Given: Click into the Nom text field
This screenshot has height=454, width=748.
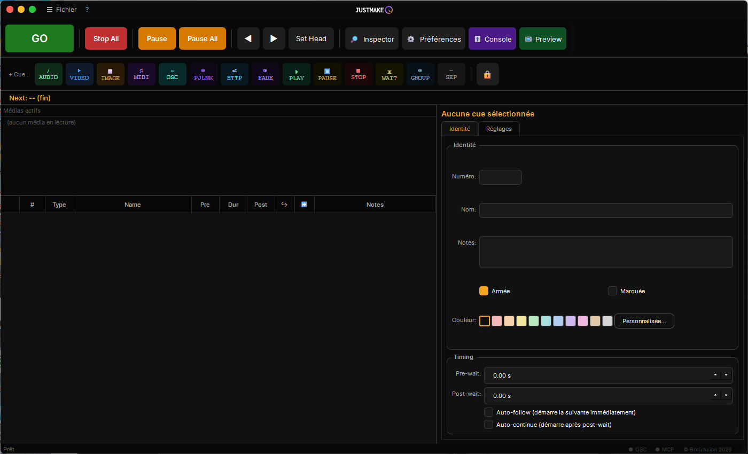Looking at the screenshot, I should [606, 210].
